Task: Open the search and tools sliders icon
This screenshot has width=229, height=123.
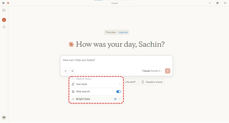Action: point(72,71)
